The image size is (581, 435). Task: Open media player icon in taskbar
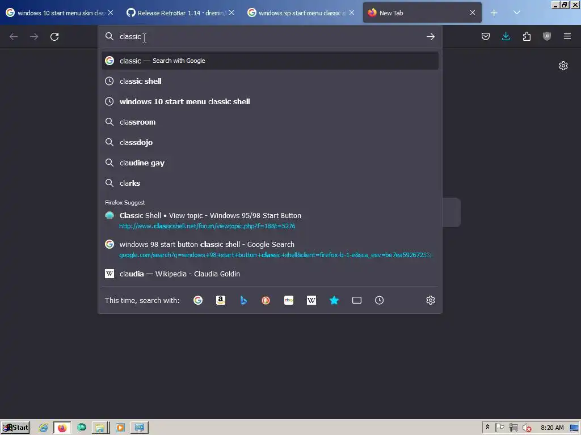pos(120,428)
